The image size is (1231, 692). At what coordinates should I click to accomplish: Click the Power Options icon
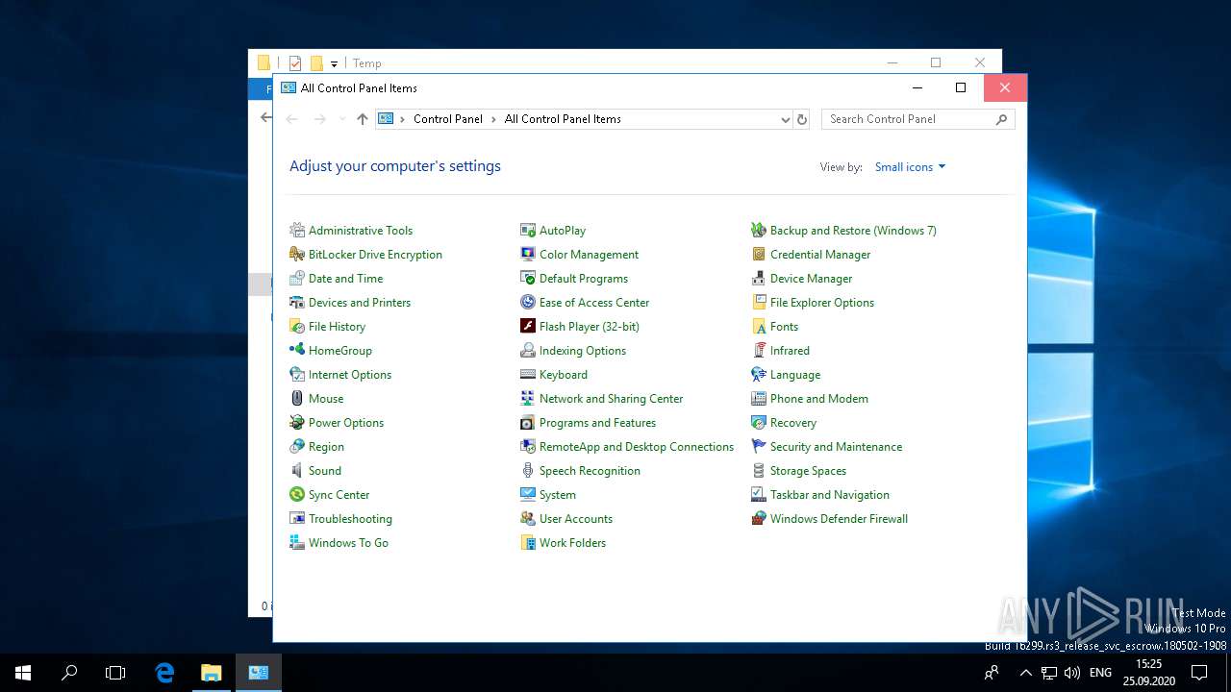[x=297, y=423]
